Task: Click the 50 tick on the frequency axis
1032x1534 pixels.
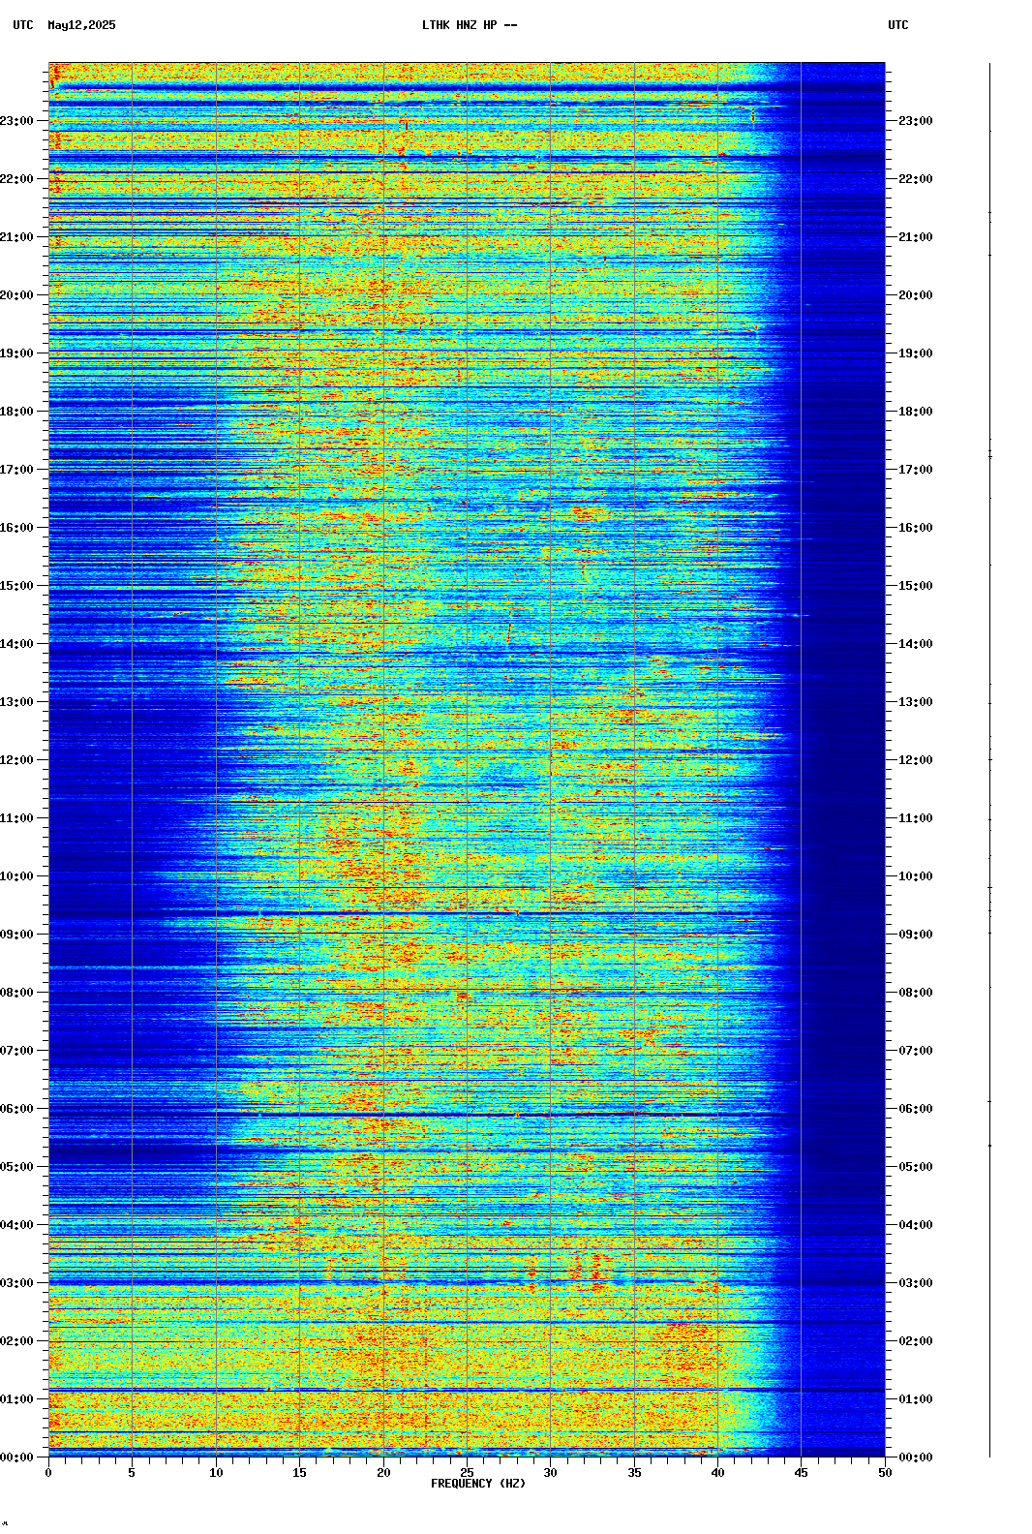Action: [x=885, y=1473]
